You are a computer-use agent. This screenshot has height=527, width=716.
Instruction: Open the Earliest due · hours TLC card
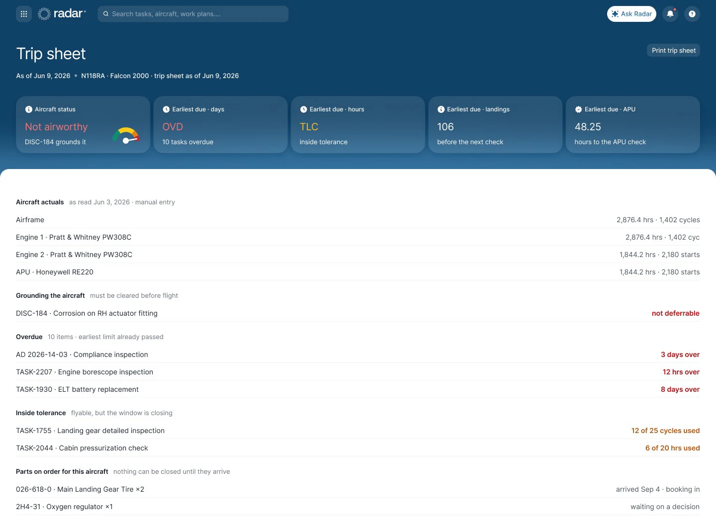point(358,124)
